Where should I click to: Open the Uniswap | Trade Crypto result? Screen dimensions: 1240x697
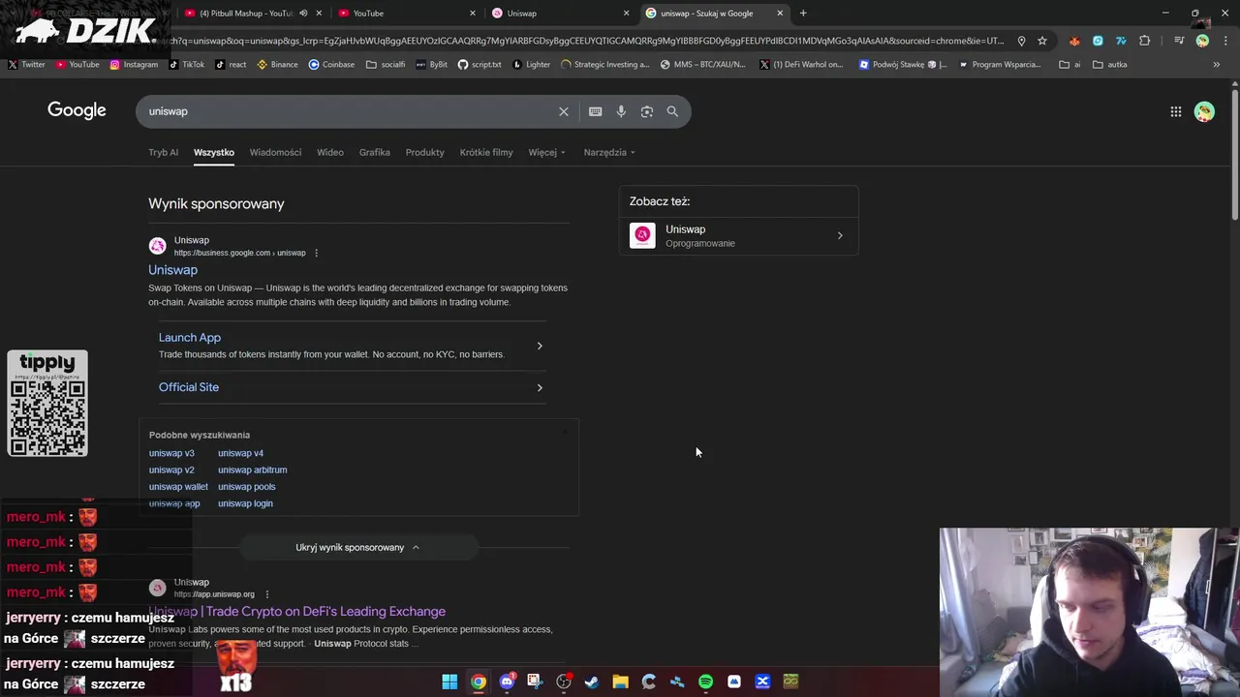tap(296, 612)
